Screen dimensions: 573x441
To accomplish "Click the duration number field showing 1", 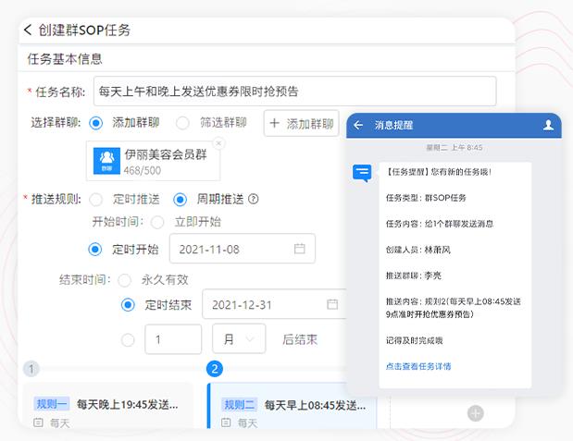I will [x=173, y=339].
